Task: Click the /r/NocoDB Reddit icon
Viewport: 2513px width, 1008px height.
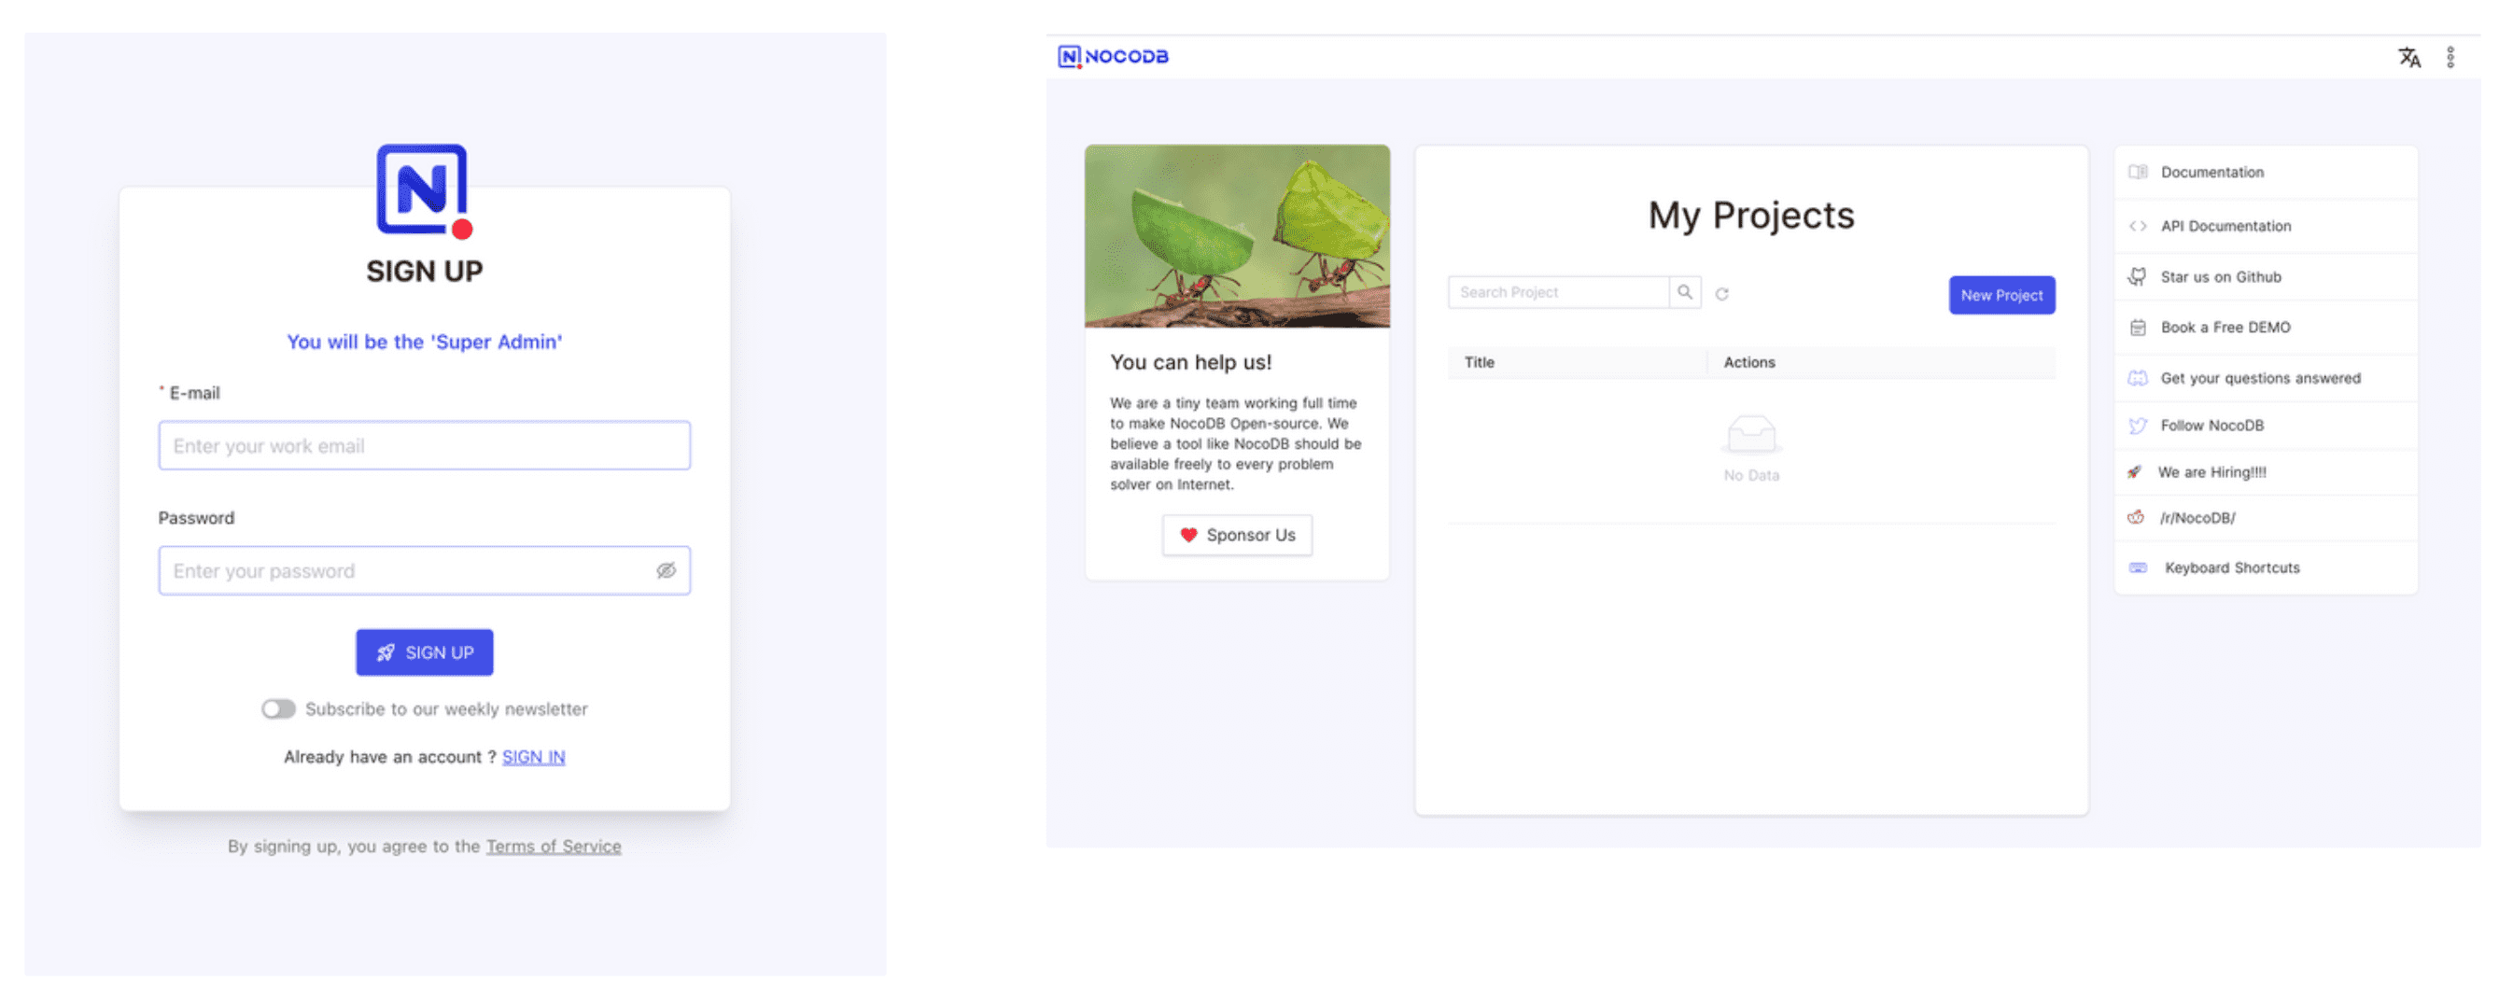Action: (x=2136, y=518)
